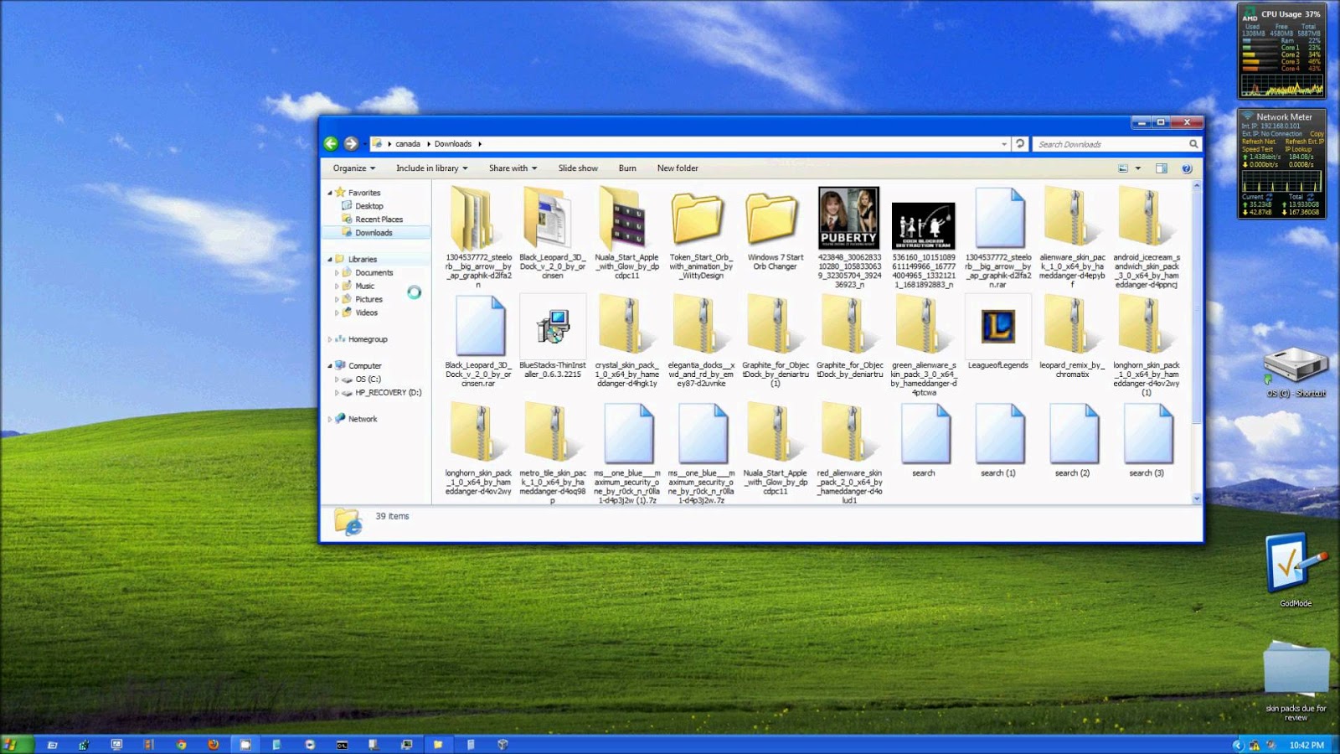Click the change view icon
The image size is (1340, 754).
point(1123,168)
